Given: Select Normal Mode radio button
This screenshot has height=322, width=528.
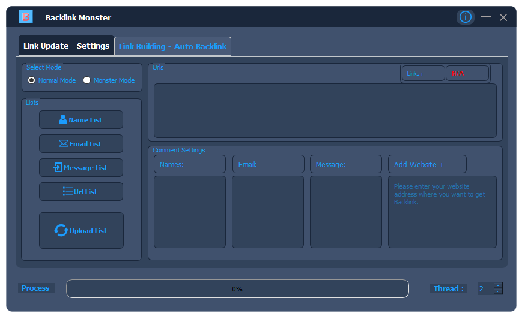Looking at the screenshot, I should [x=32, y=80].
